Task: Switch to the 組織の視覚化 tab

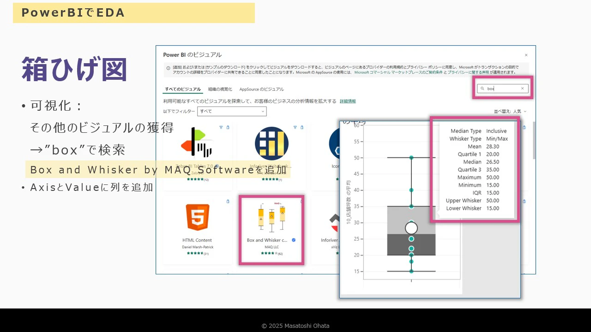Action: pos(220,89)
